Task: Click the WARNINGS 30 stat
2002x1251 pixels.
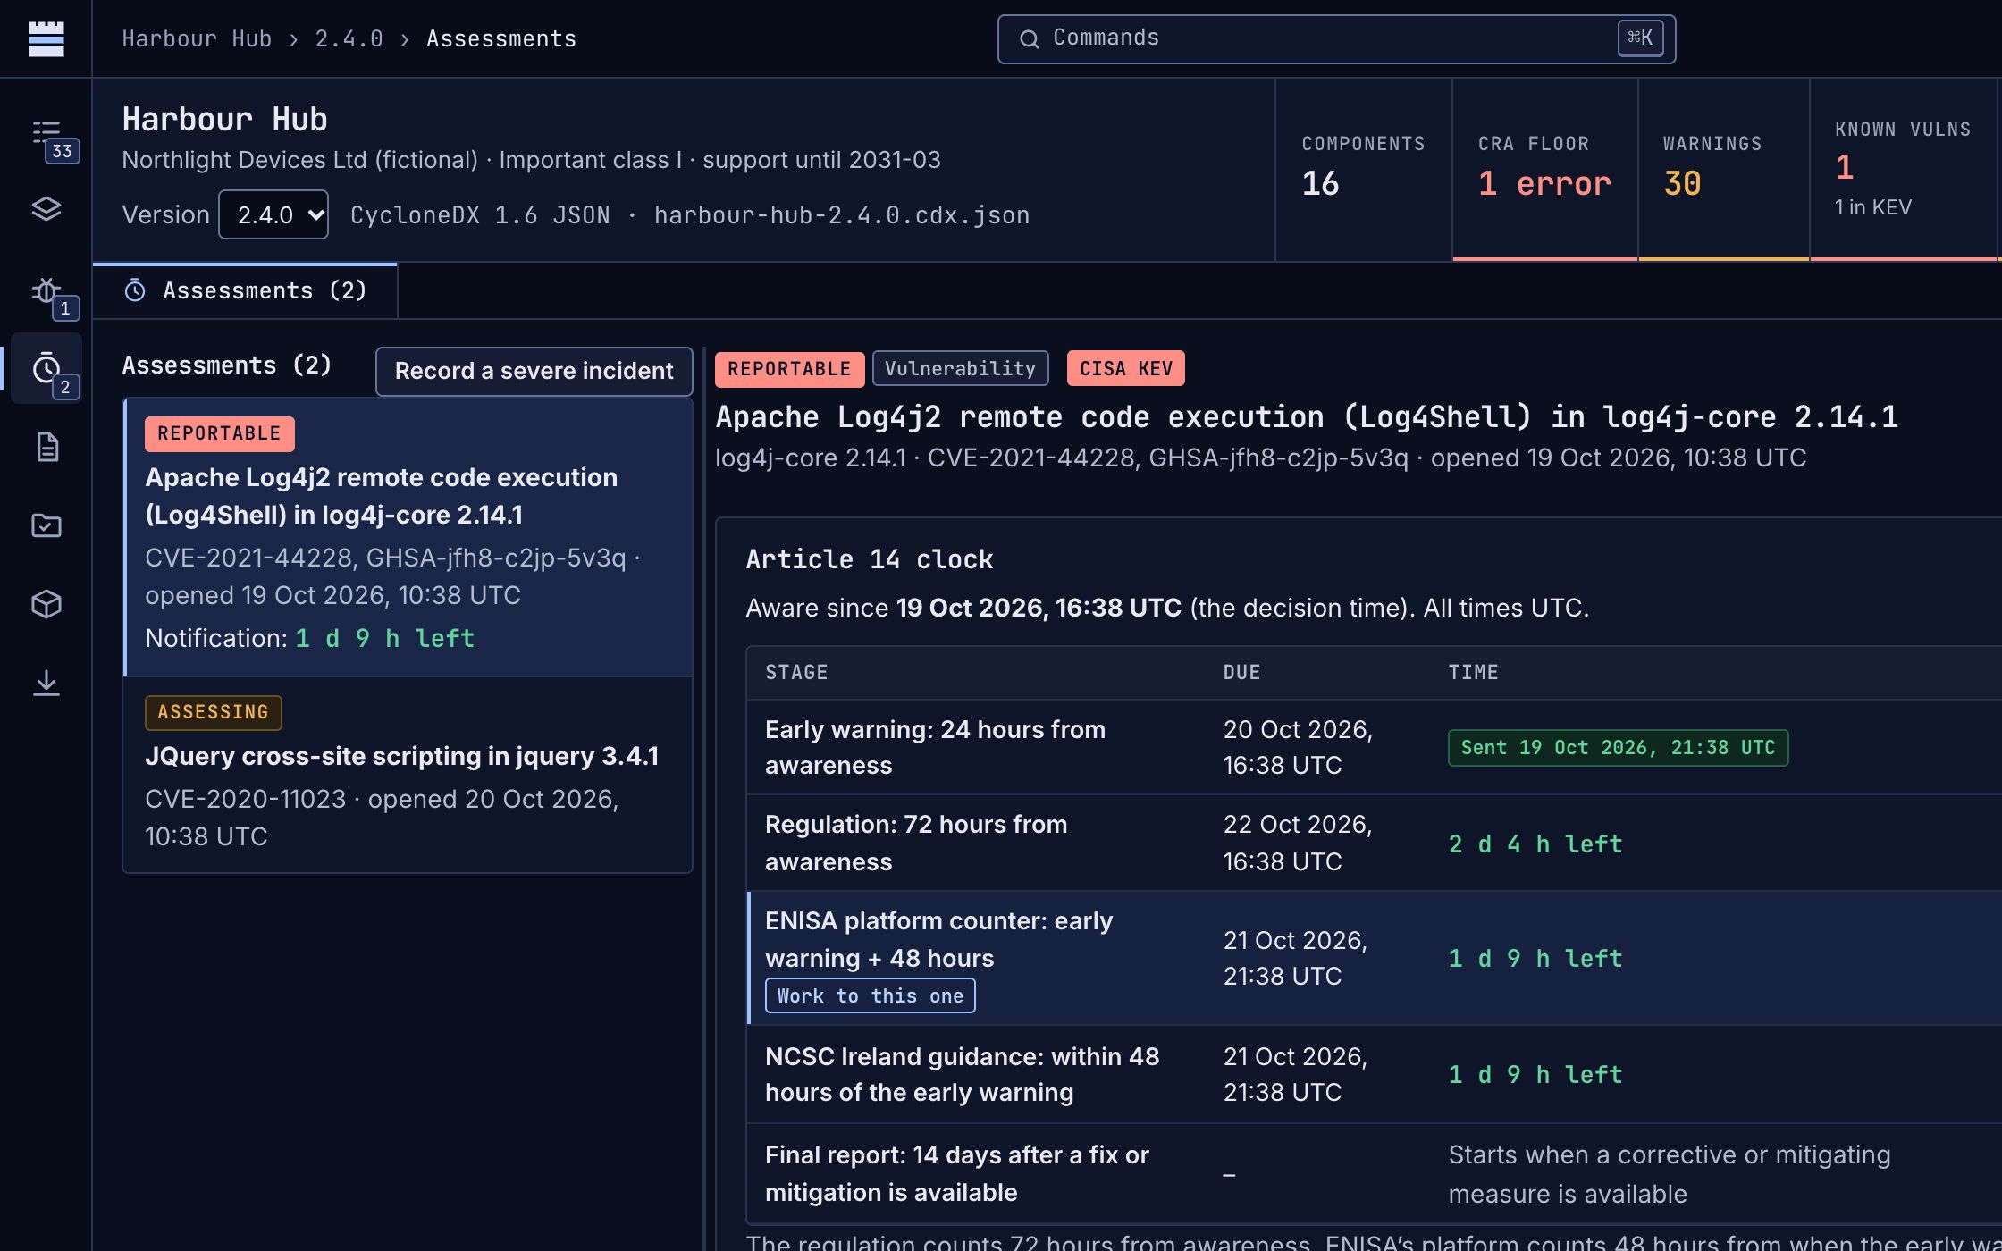Action: point(1723,169)
